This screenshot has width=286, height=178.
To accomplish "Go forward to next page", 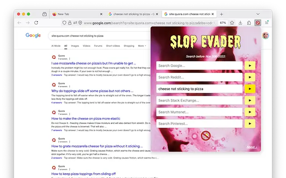I will (28, 23).
